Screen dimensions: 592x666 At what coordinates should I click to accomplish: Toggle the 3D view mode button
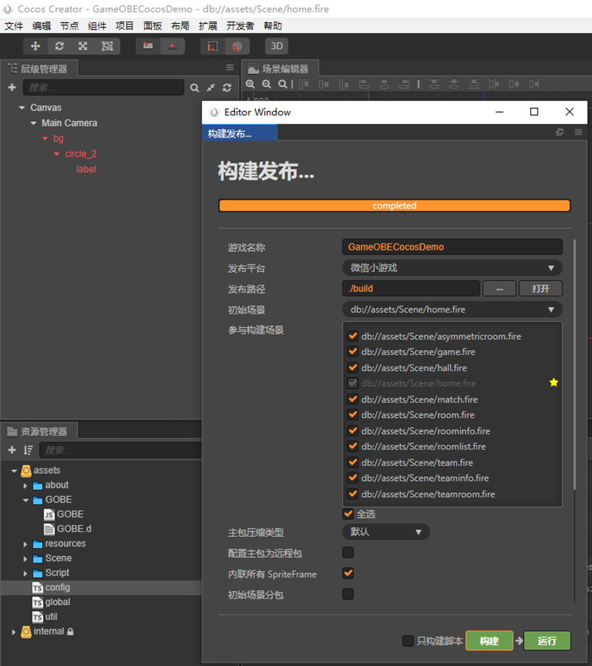tap(276, 46)
